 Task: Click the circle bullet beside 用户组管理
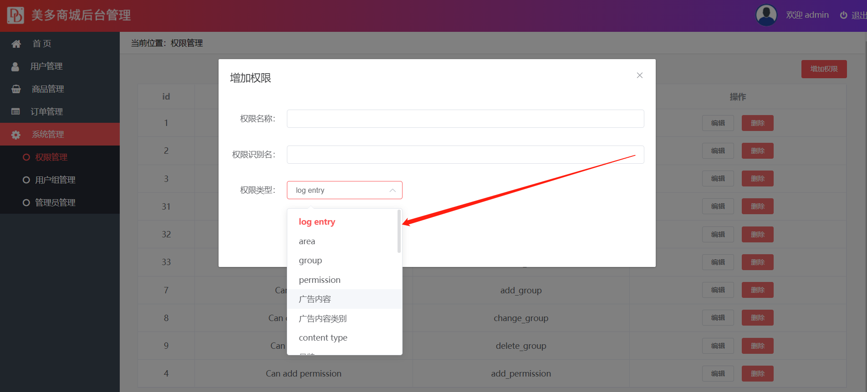tap(26, 180)
